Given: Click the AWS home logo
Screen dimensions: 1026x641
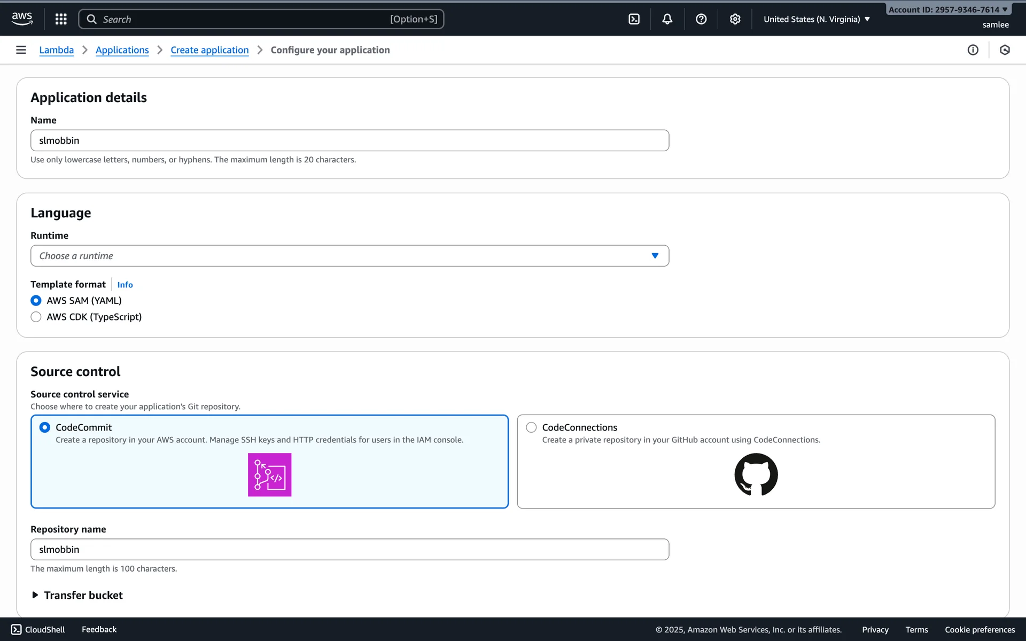Looking at the screenshot, I should coord(21,19).
